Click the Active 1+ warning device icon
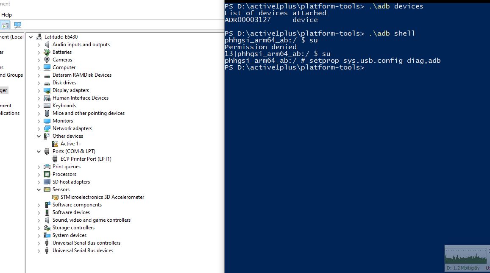This screenshot has height=273, width=490. point(55,144)
